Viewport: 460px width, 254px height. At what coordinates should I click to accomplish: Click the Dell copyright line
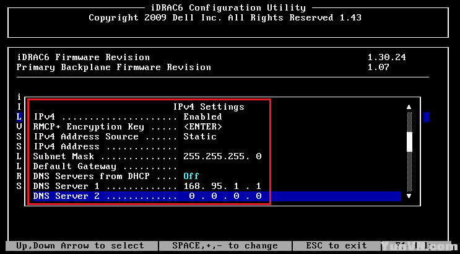point(225,17)
